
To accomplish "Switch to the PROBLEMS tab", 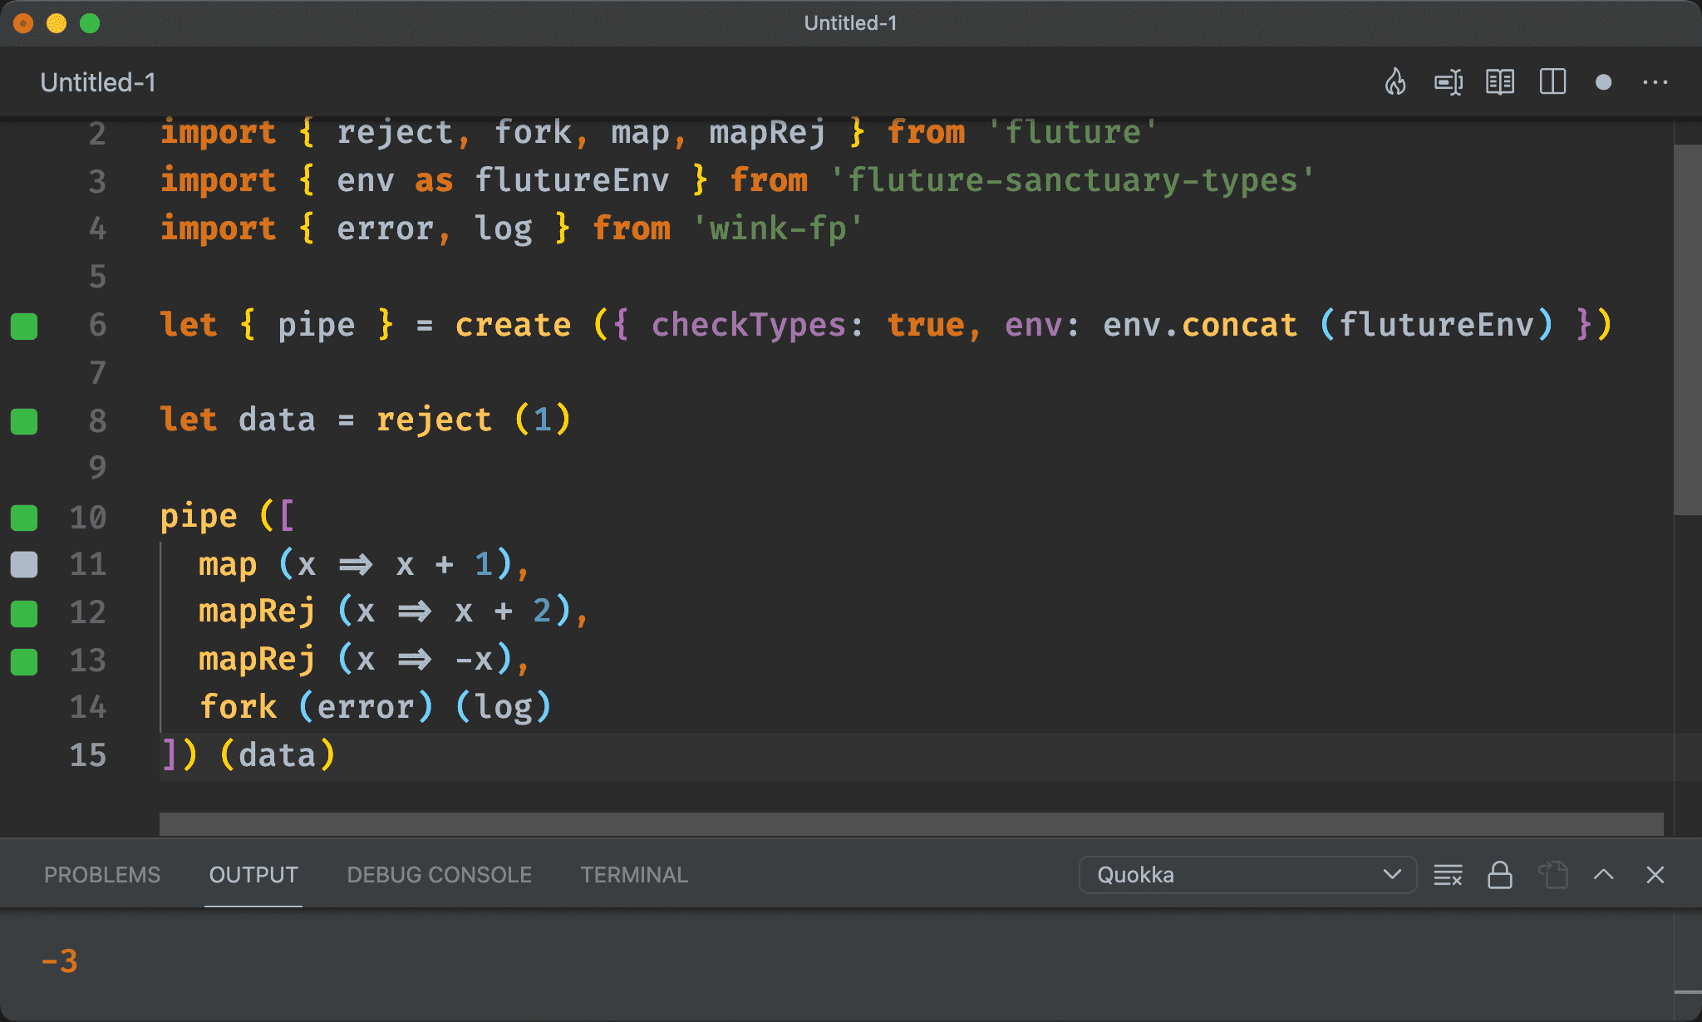I will 102,875.
